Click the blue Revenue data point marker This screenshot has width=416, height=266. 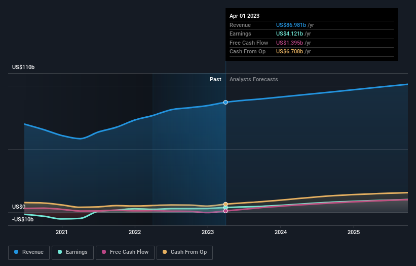(x=225, y=103)
